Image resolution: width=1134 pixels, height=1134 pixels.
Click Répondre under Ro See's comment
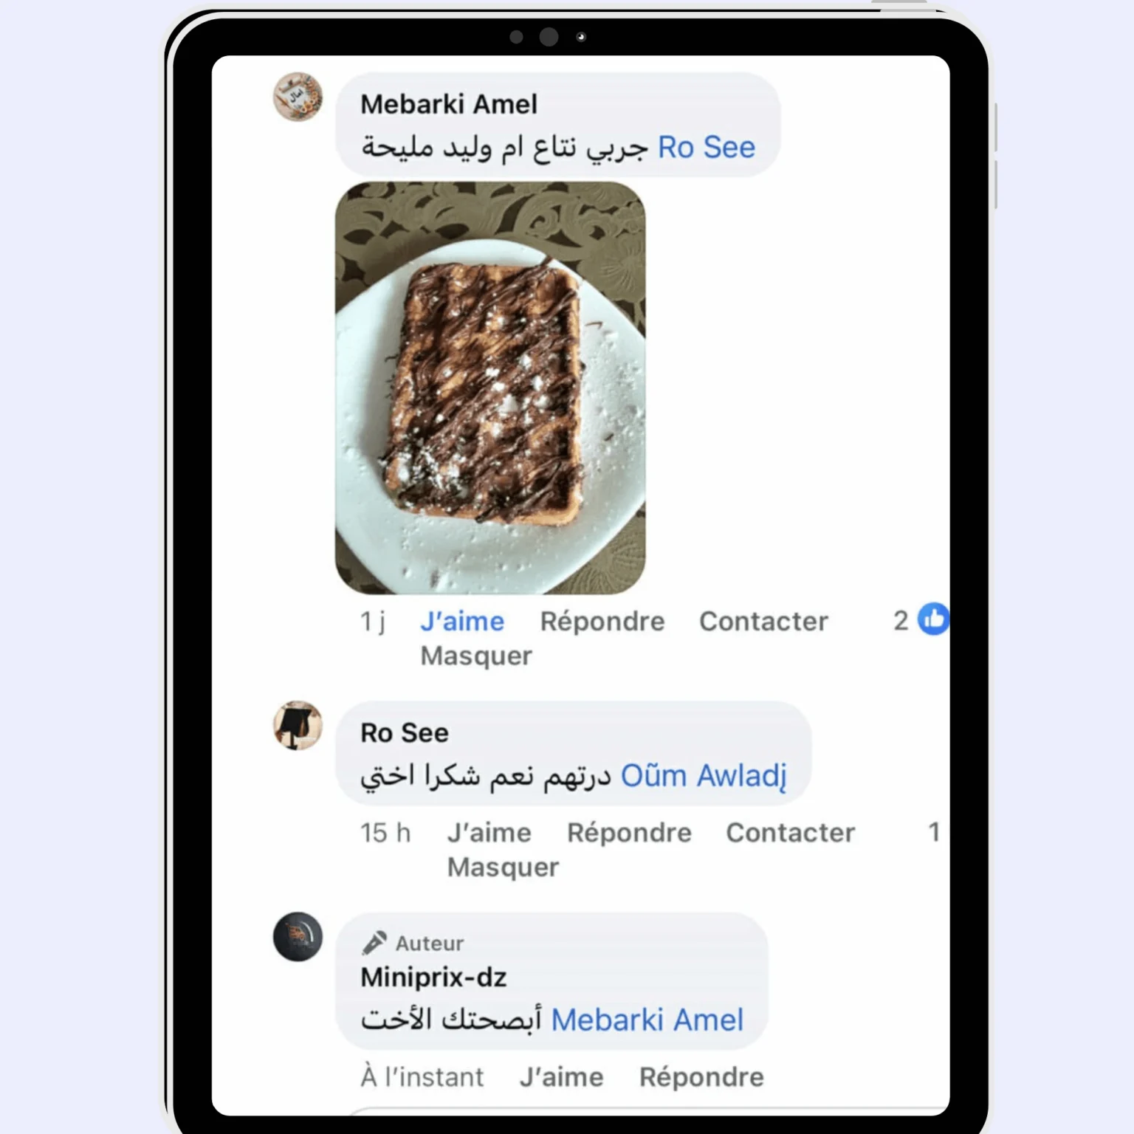point(630,833)
